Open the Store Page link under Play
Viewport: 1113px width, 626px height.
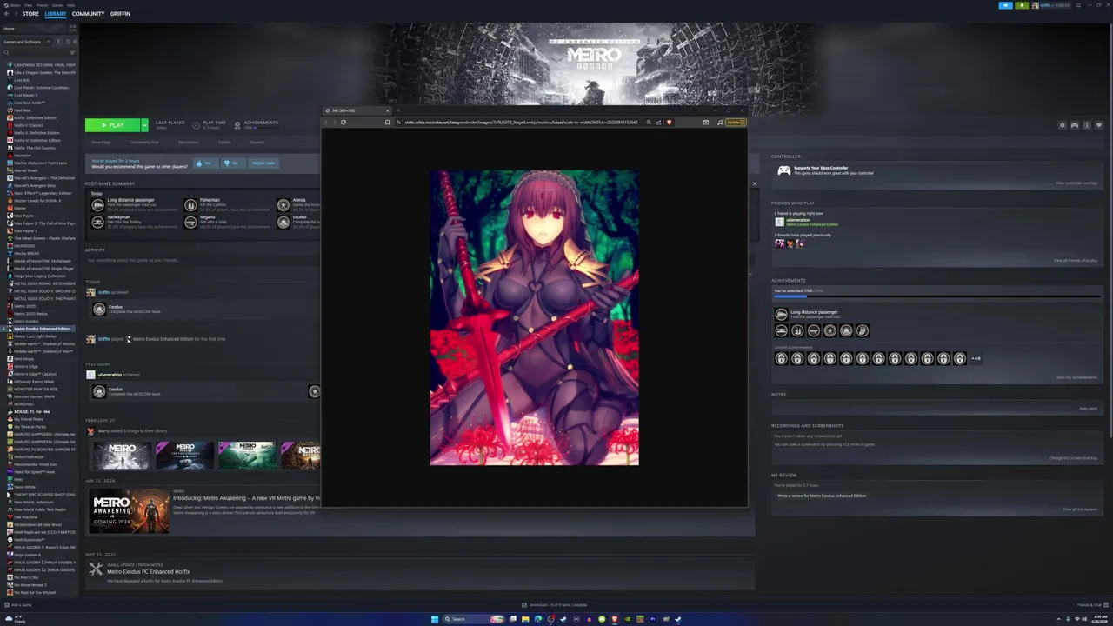pos(101,142)
